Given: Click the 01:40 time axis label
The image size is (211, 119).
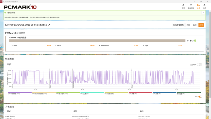Looking at the screenshot, I should (x=35, y=90).
